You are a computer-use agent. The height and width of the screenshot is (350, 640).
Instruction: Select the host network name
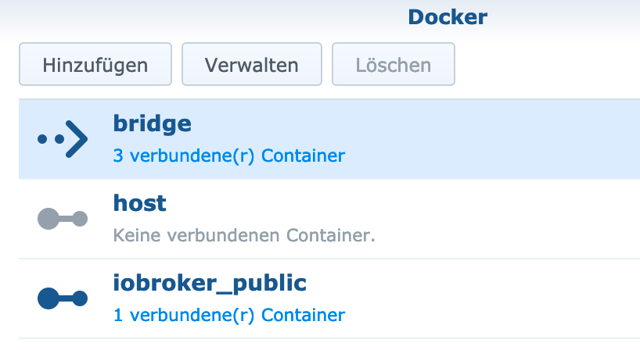pos(139,203)
